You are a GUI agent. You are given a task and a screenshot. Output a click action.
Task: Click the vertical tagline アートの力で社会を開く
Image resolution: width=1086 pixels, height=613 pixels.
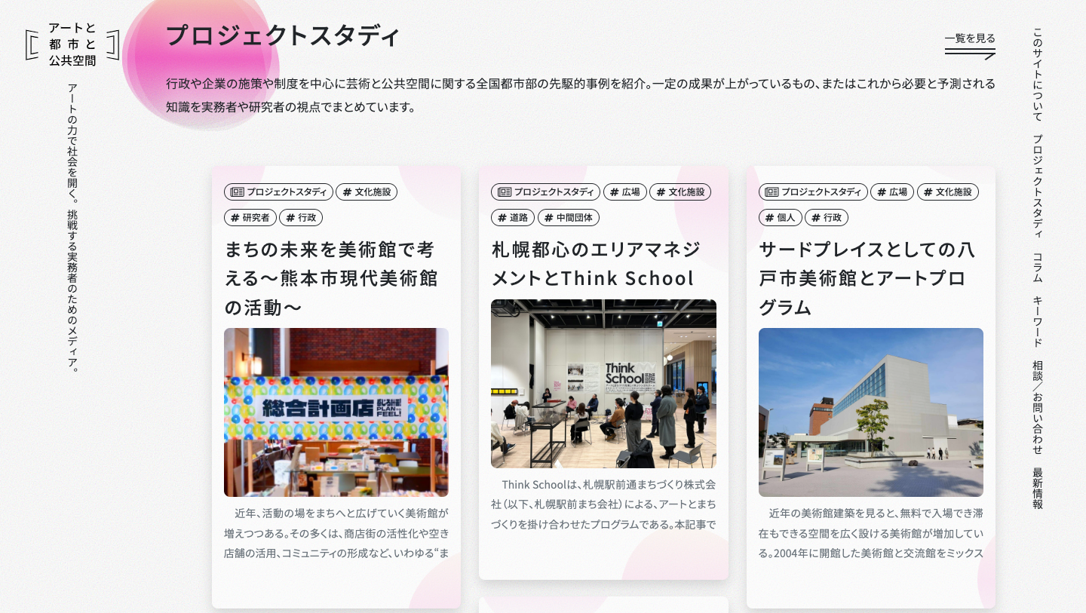[72, 228]
